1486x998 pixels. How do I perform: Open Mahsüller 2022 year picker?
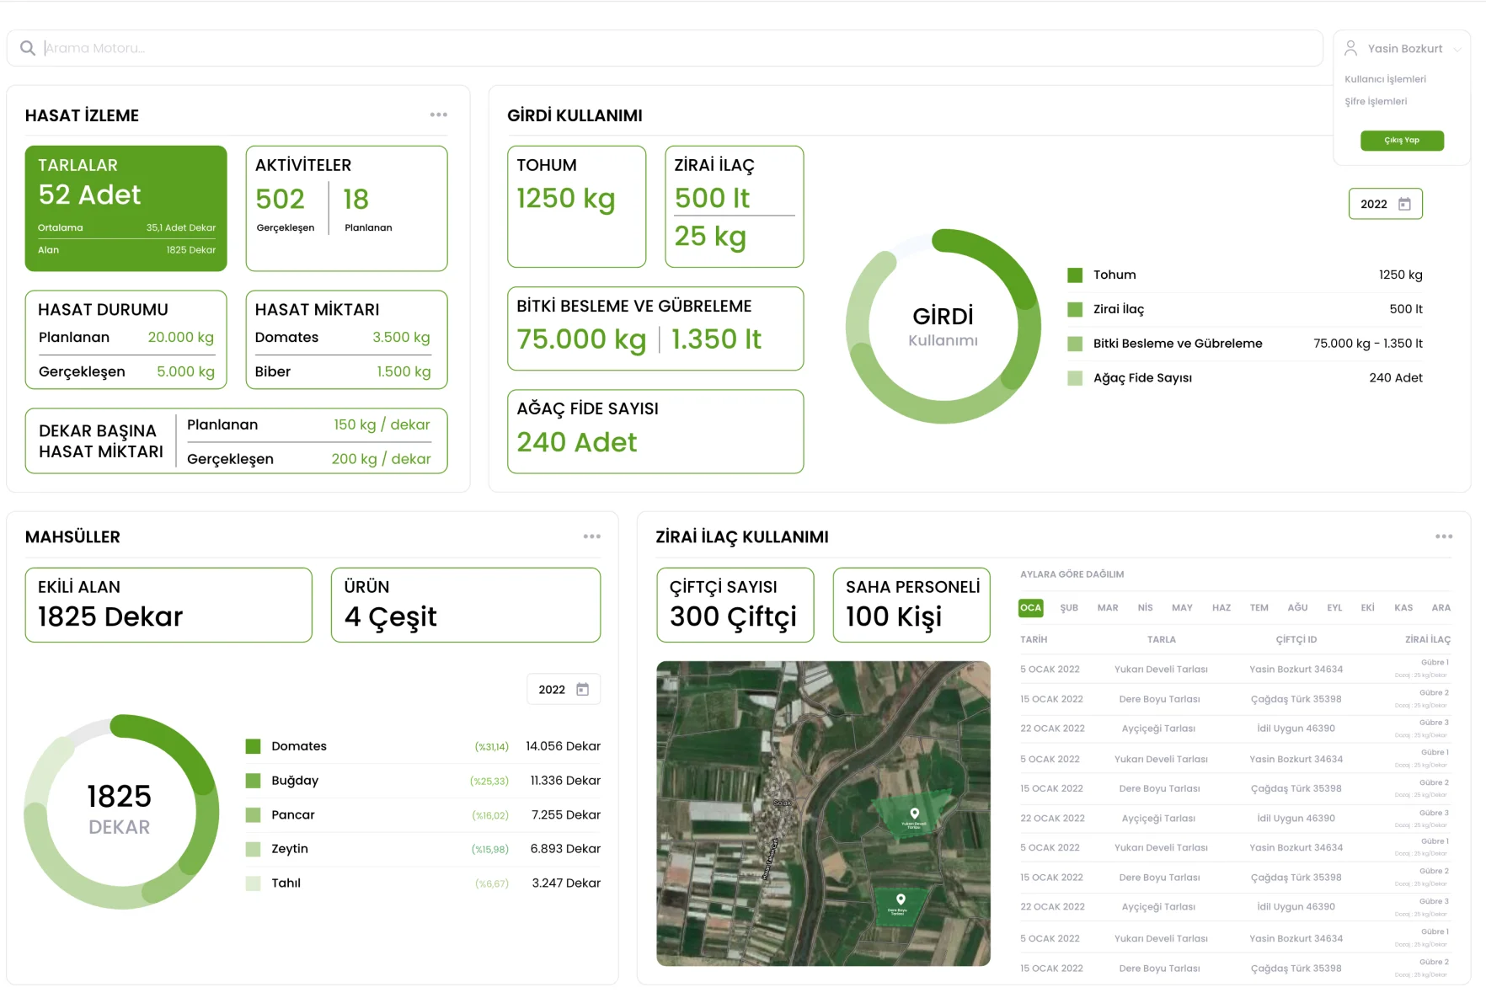click(x=563, y=689)
